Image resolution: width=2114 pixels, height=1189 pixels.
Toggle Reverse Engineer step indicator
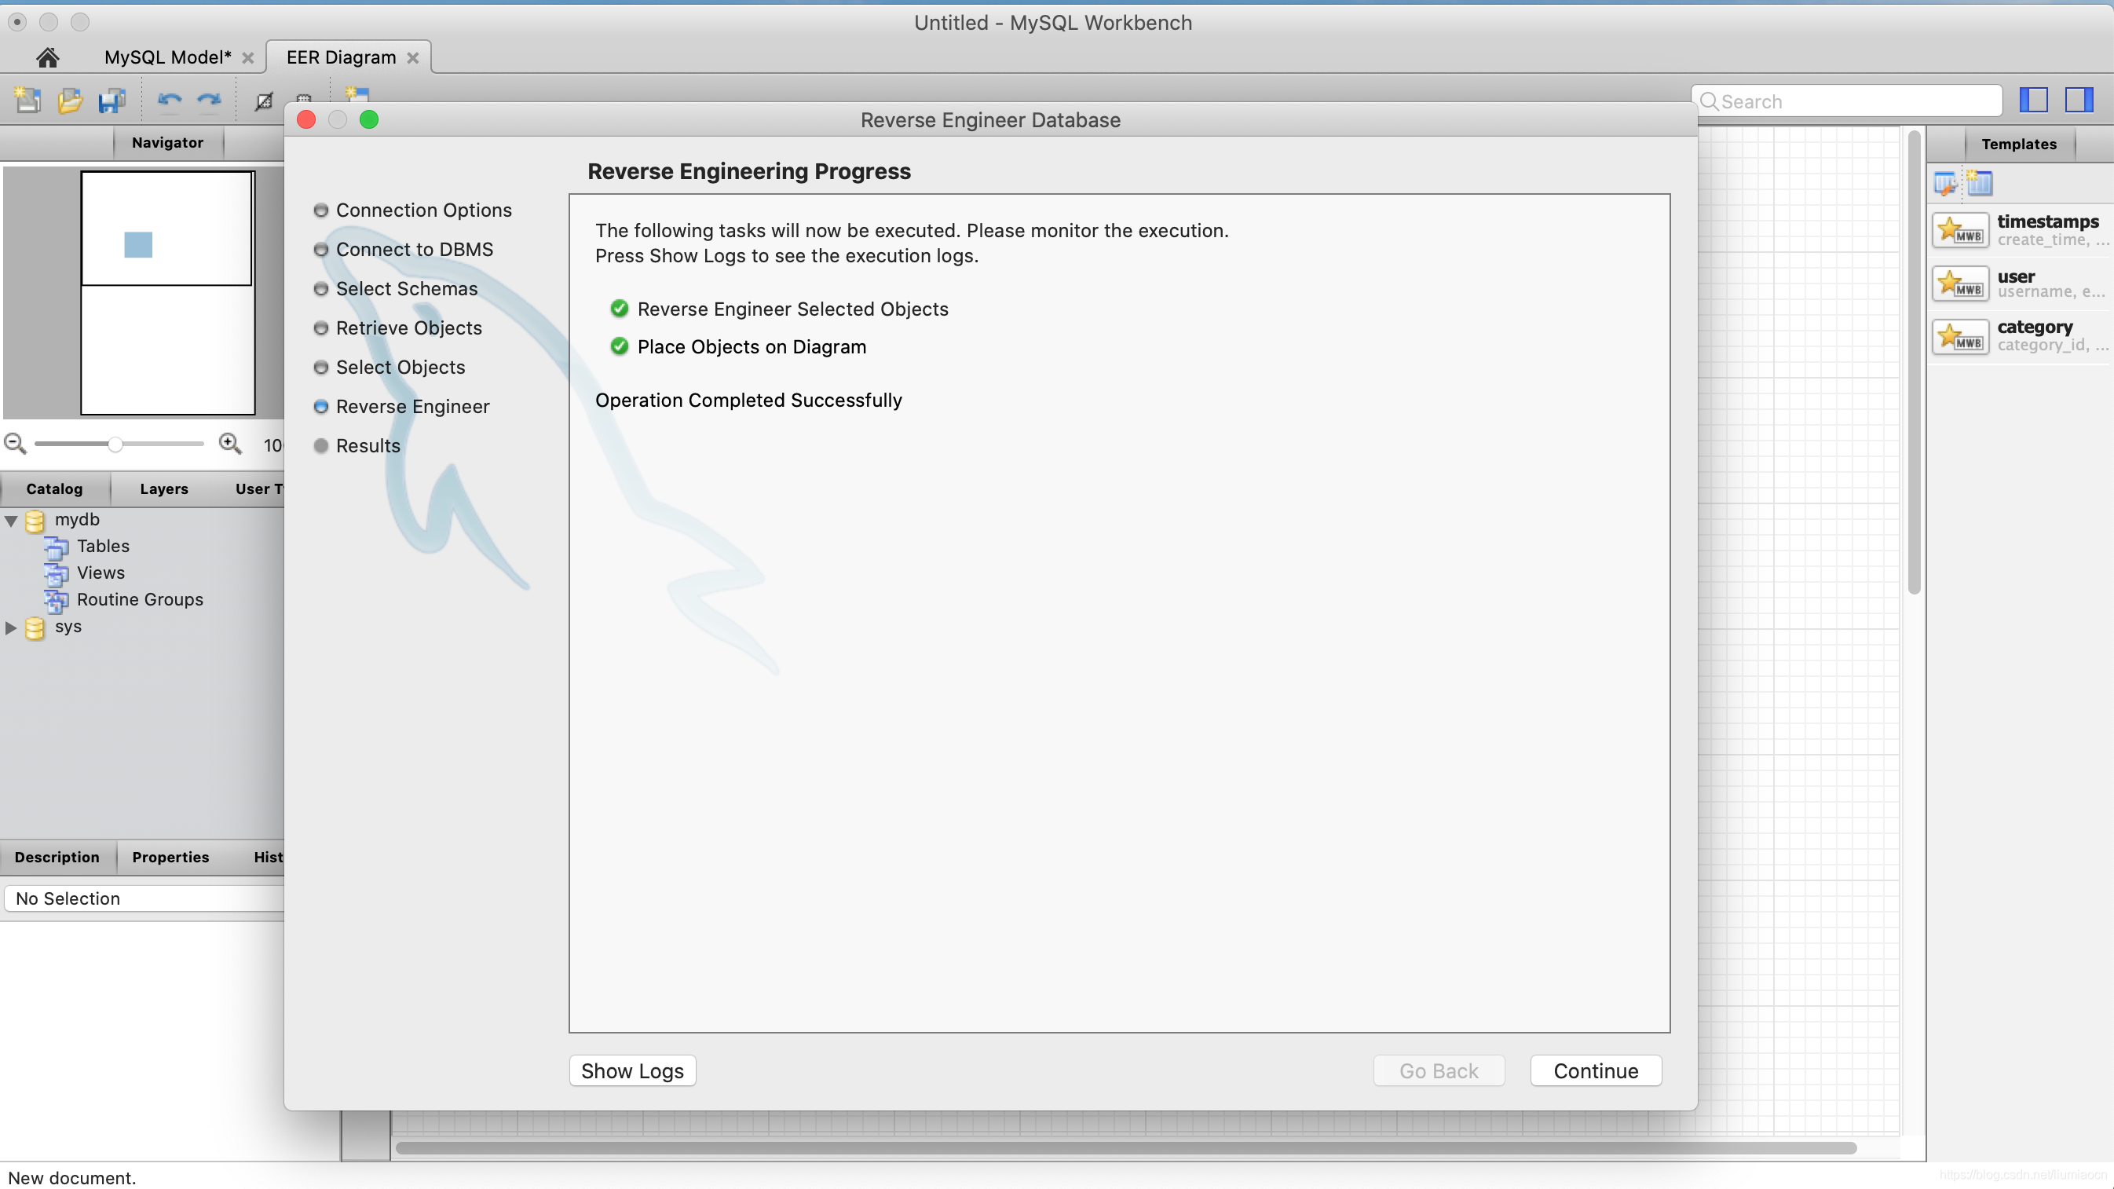[321, 407]
